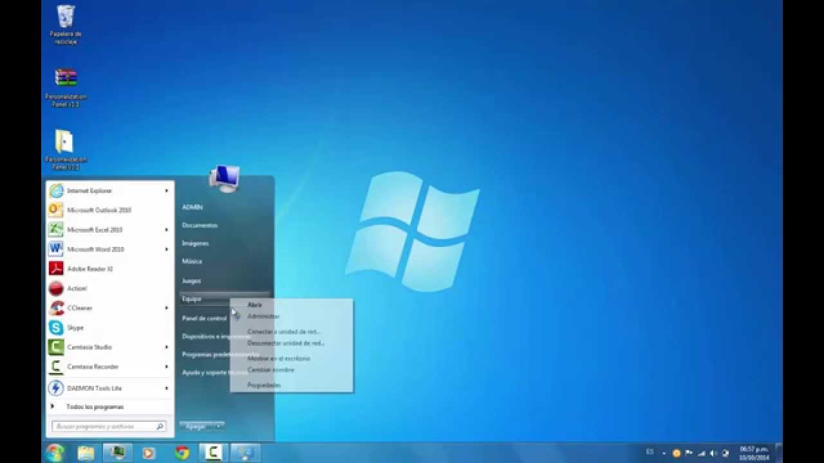Open the ADMIN user folder link
The width and height of the screenshot is (824, 463).
192,207
